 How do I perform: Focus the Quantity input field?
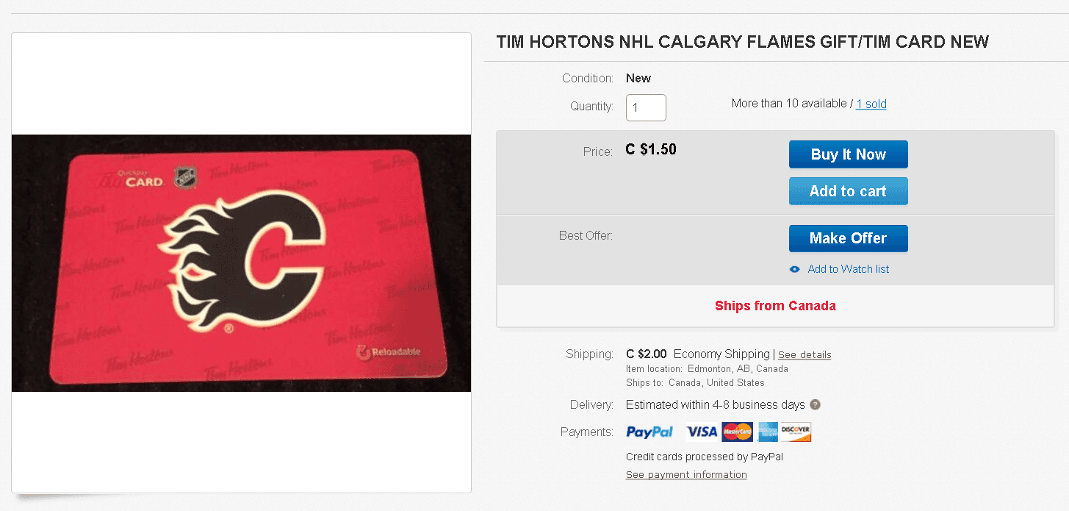(646, 107)
